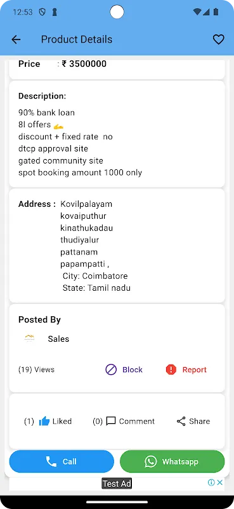Open the Comment text label

[137, 421]
